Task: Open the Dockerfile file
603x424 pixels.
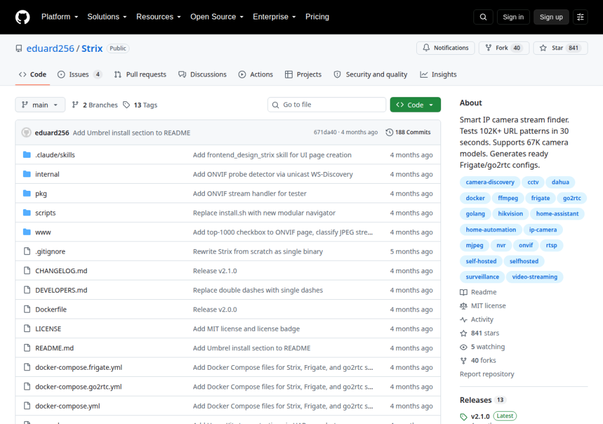Action: click(x=51, y=309)
